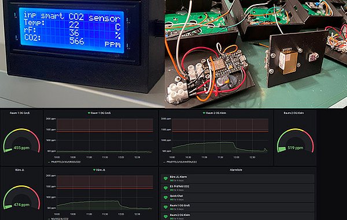Click the alert heart in Raum 1 OG Groß graph title
The height and width of the screenshot is (220, 347).
pyautogui.click(x=89, y=113)
